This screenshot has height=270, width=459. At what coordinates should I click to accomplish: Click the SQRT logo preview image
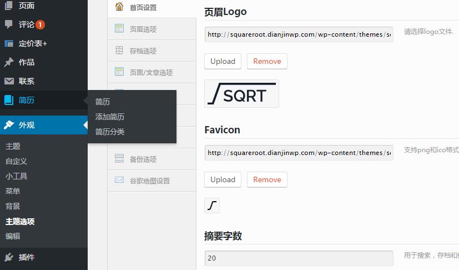(x=241, y=93)
